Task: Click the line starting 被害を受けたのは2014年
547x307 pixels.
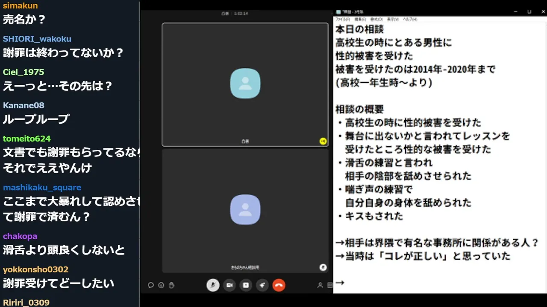Action: point(415,69)
